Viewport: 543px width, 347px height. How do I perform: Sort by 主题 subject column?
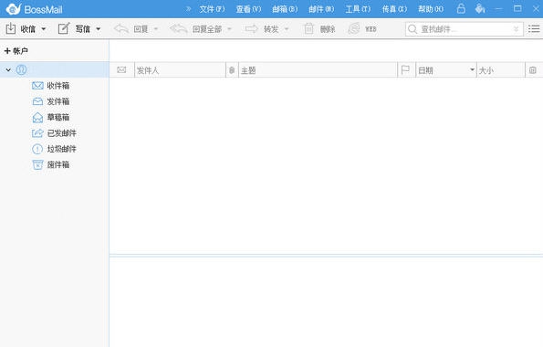(318, 70)
